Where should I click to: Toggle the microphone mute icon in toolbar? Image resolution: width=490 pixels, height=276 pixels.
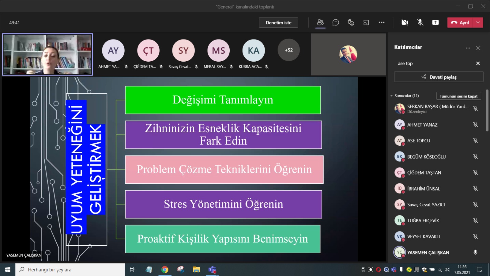click(x=420, y=22)
